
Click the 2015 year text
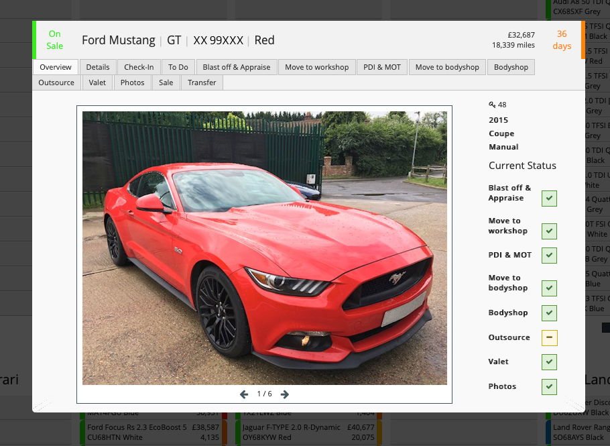pyautogui.click(x=498, y=120)
